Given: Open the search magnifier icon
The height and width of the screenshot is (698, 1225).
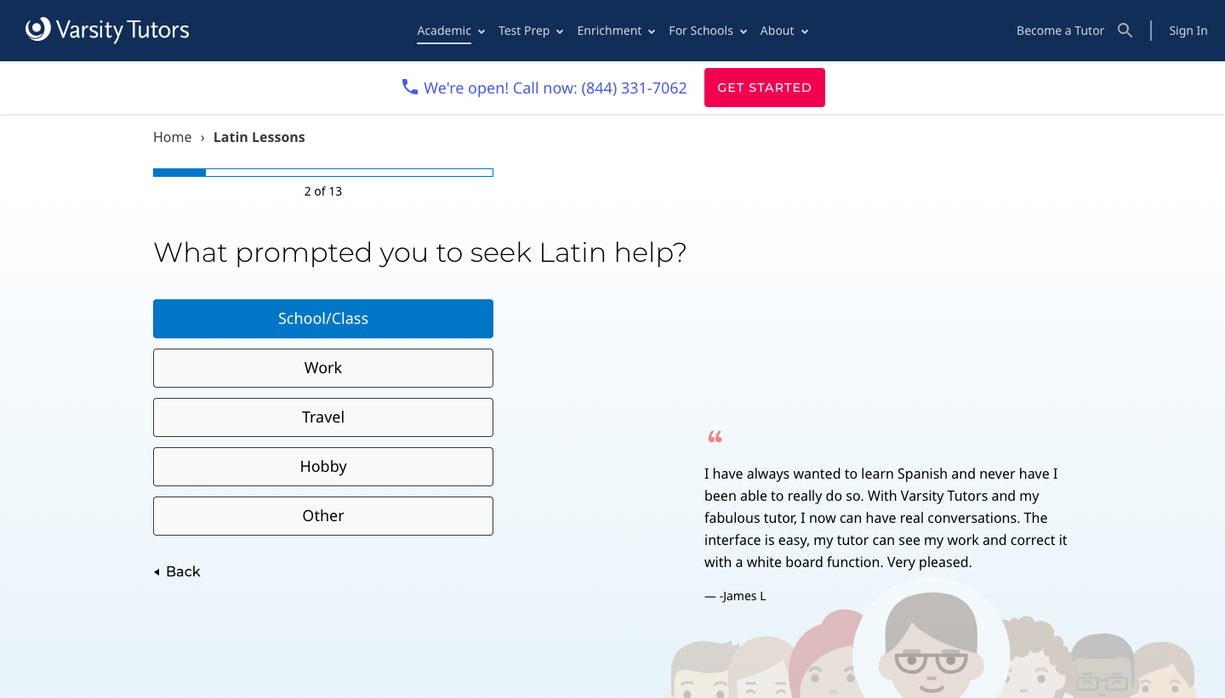Looking at the screenshot, I should point(1125,31).
